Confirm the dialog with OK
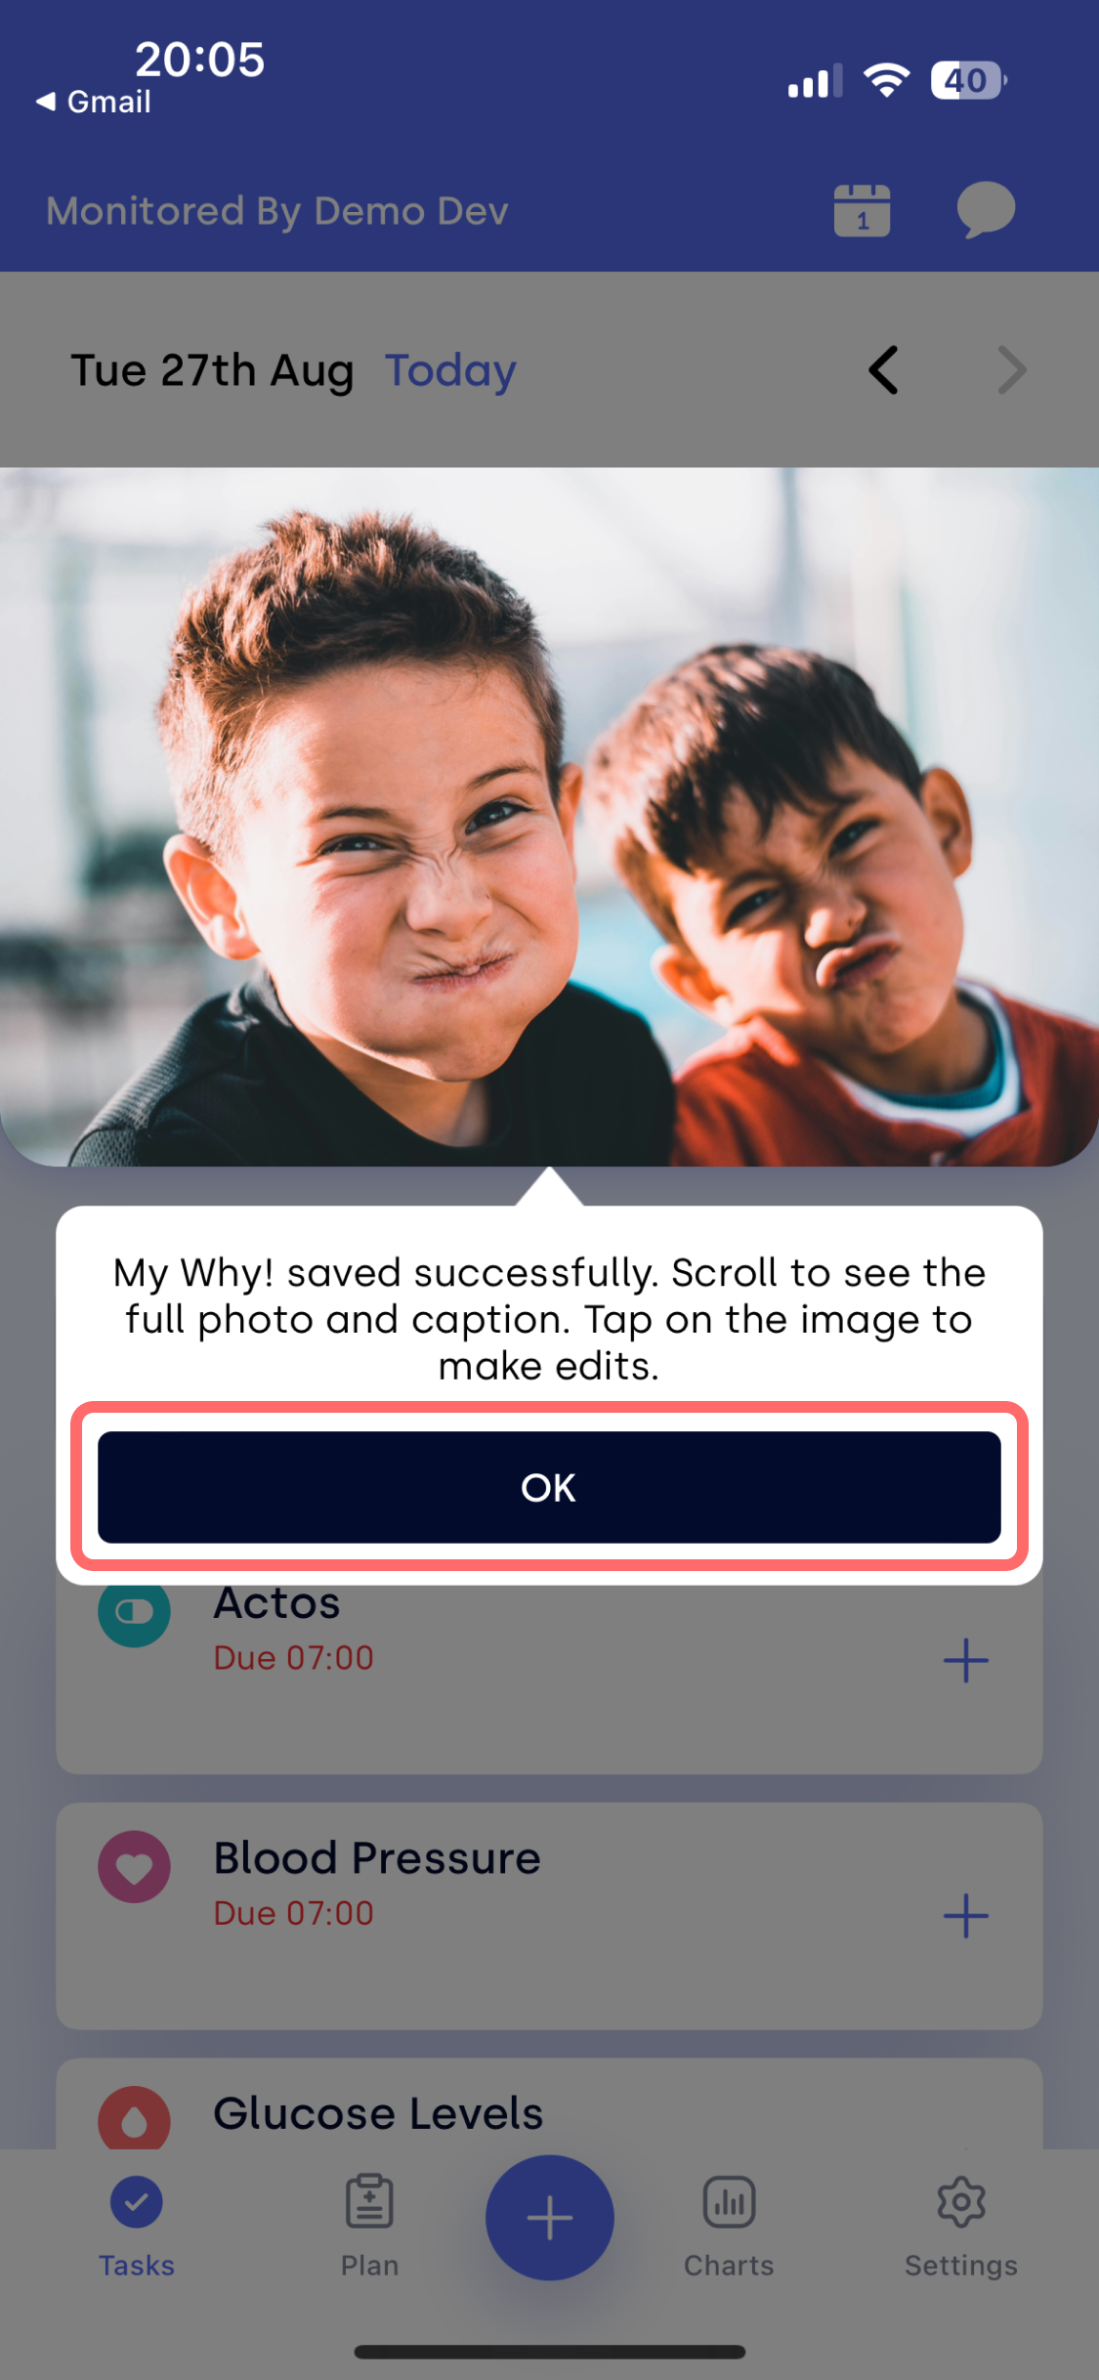 coord(549,1487)
